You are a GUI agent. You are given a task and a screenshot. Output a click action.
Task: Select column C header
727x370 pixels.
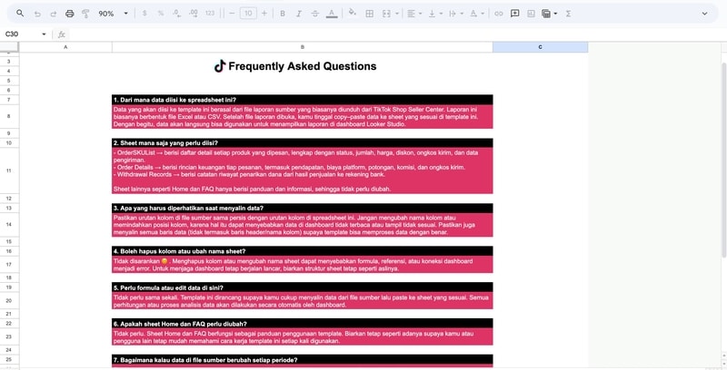540,47
